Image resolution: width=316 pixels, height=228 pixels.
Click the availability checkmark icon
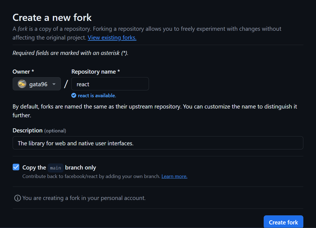click(x=74, y=96)
